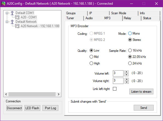Click the Send button
This screenshot has width=163, height=121.
[x=144, y=108]
